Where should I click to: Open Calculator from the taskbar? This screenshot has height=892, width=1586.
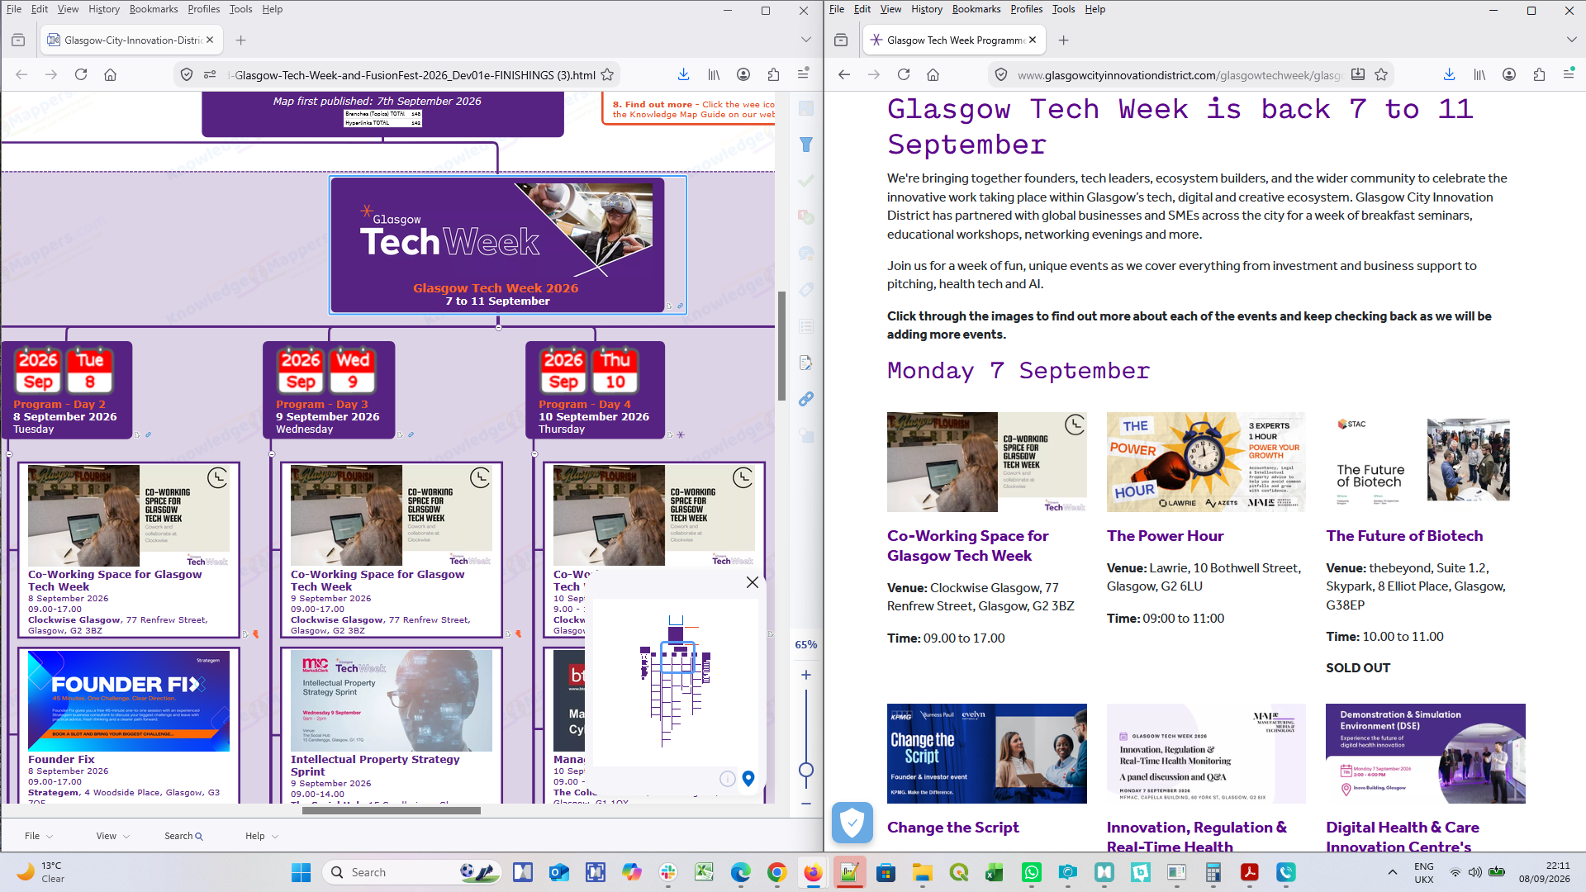pyautogui.click(x=1213, y=872)
